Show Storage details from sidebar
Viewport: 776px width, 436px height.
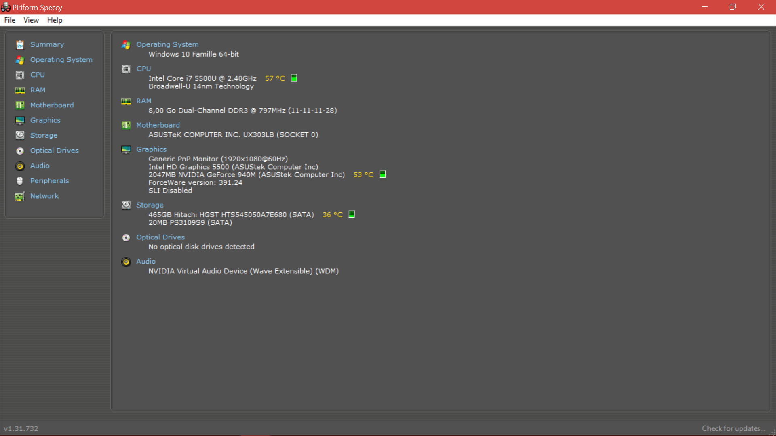coord(44,135)
